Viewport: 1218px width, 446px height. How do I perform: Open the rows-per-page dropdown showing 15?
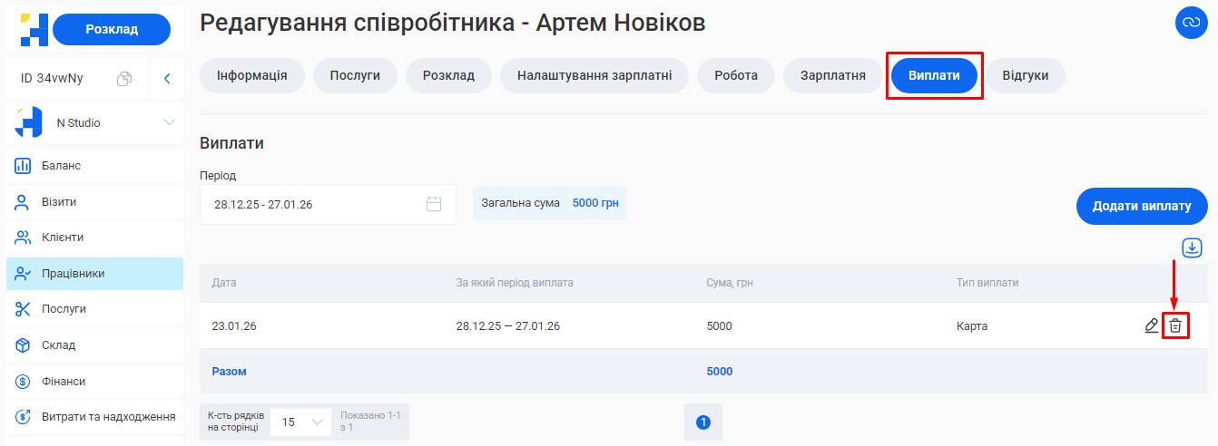(301, 422)
